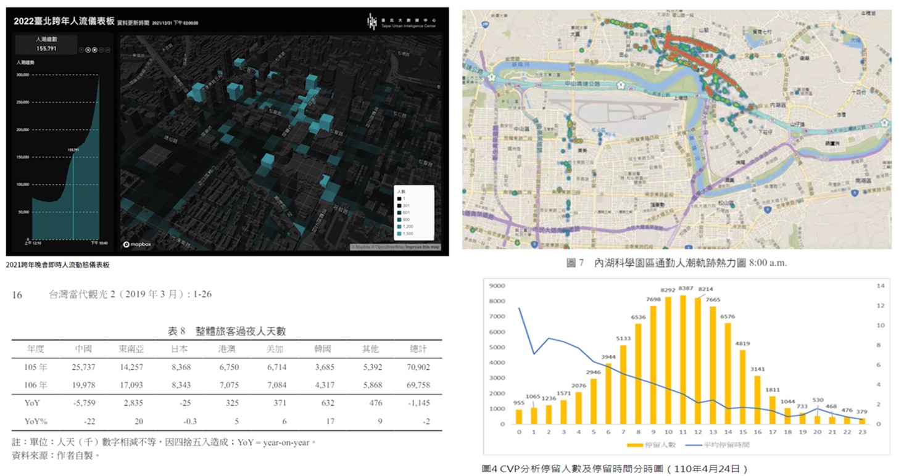Click the caption 圖4 CVP分析停留人數及停留時間分時圖
Screen dimensions: 904x476
[x=614, y=469]
